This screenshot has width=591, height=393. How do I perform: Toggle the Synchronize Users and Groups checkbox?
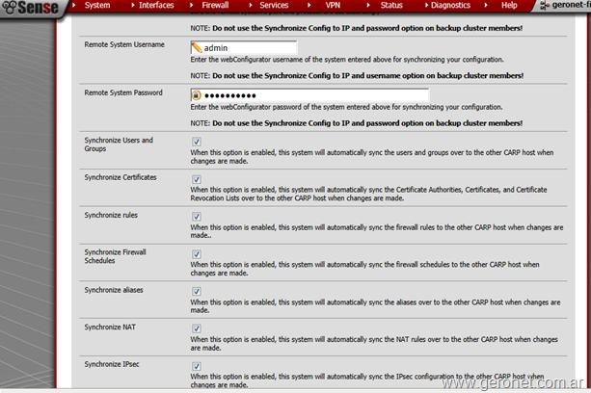tap(197, 142)
